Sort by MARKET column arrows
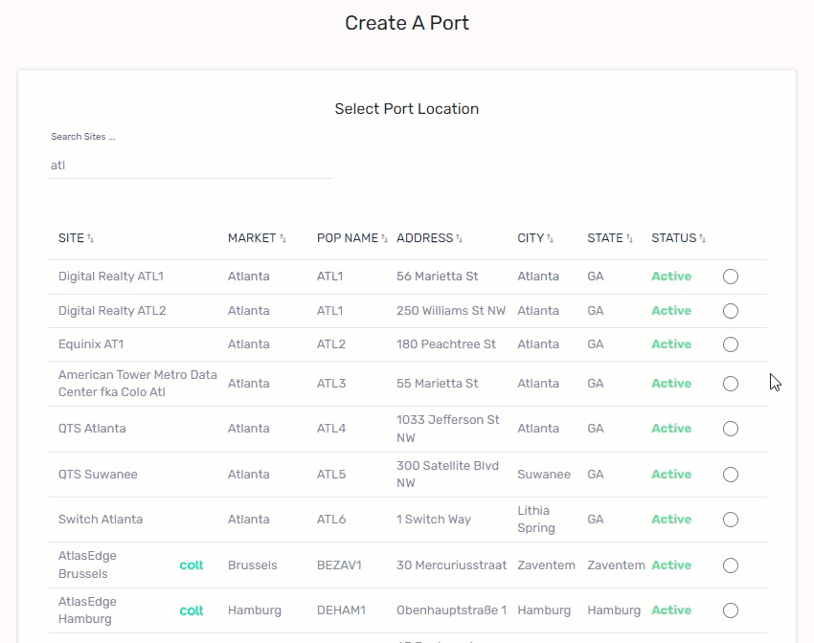This screenshot has width=814, height=643. [283, 238]
